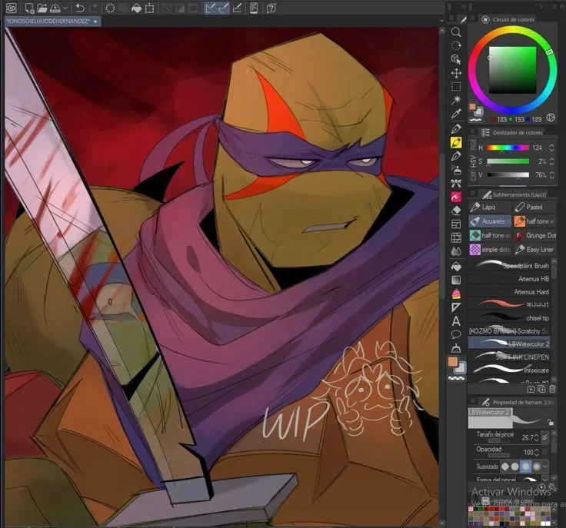Open the Clip Studio launcher icon
Screen dimensions: 566x528
pos(12,8)
